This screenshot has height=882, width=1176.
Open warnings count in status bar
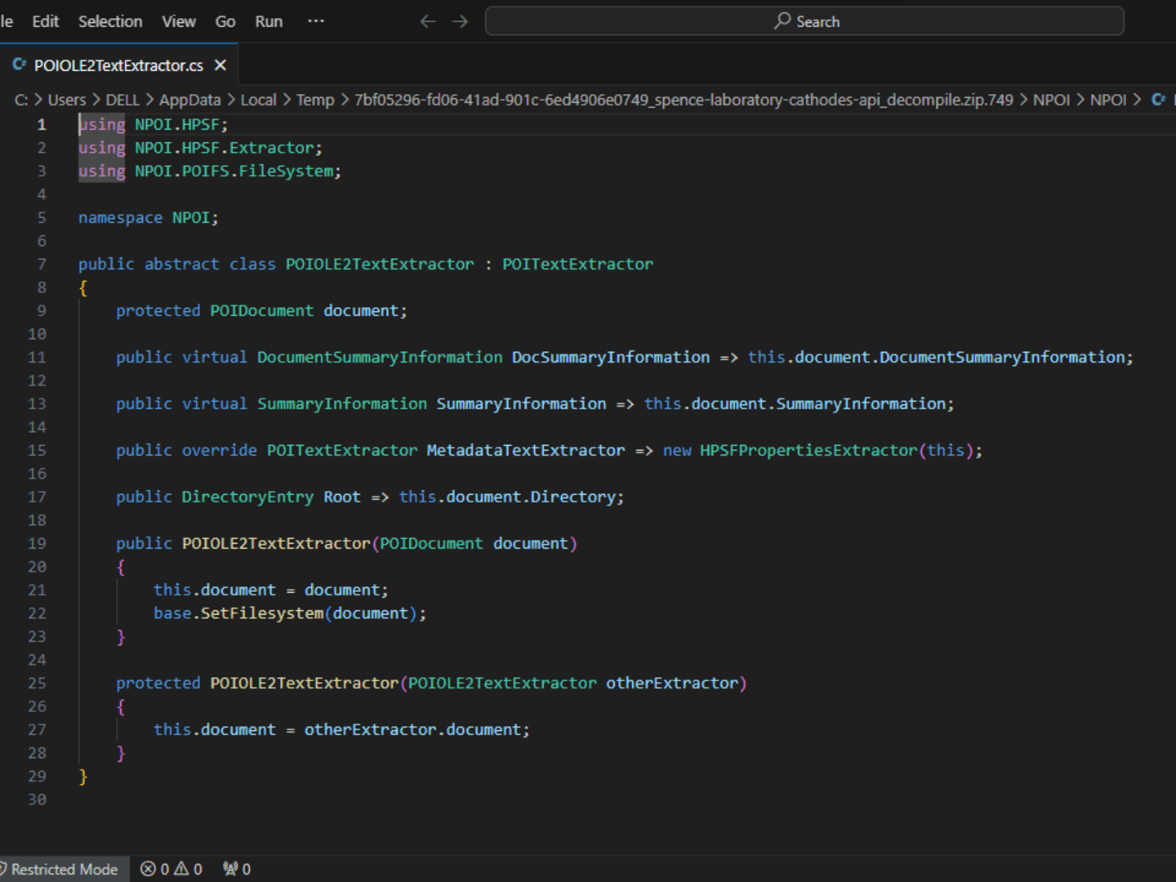pos(189,869)
